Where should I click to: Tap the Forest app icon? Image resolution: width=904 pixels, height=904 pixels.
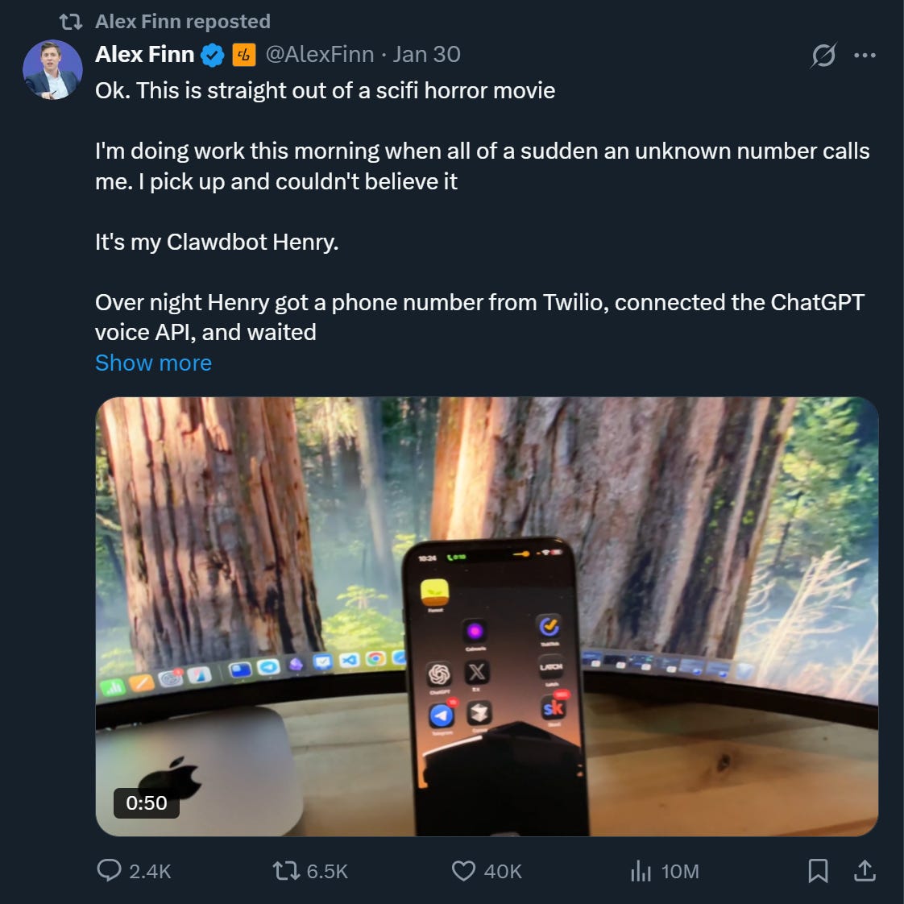[x=435, y=591]
